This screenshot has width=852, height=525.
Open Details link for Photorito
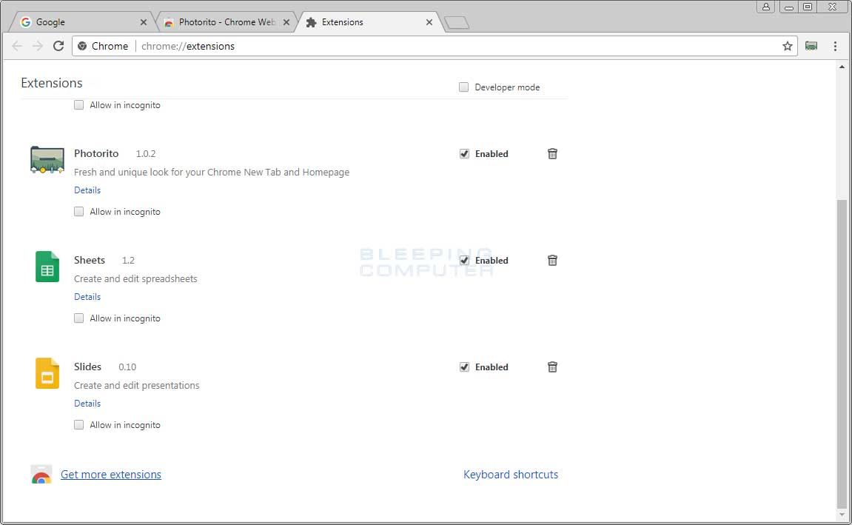point(87,190)
